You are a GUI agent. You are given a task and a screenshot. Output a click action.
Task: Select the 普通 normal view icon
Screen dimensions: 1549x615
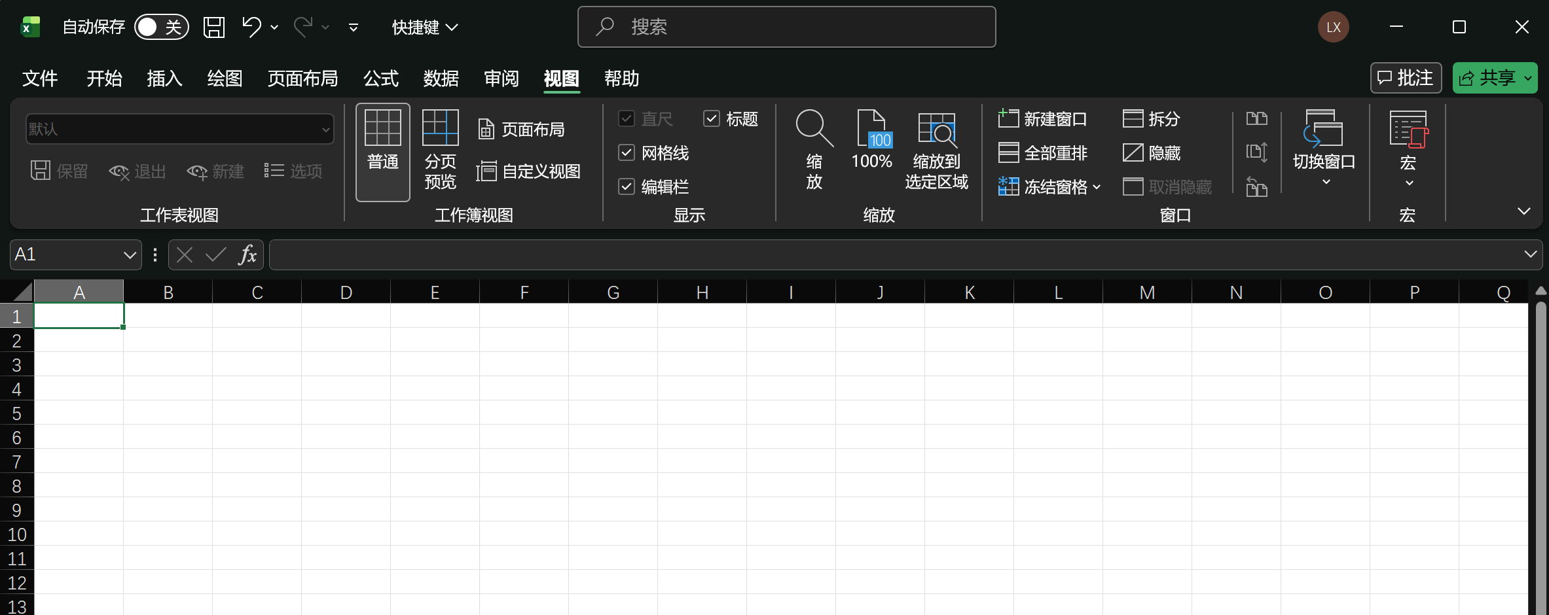[x=383, y=152]
